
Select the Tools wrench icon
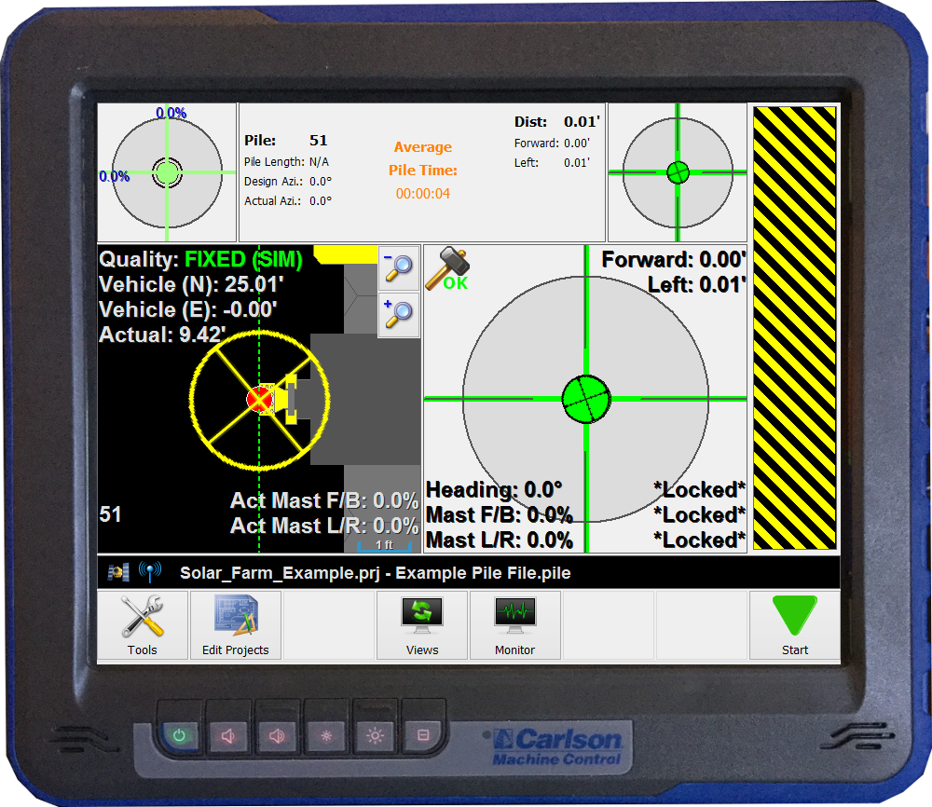pos(142,616)
